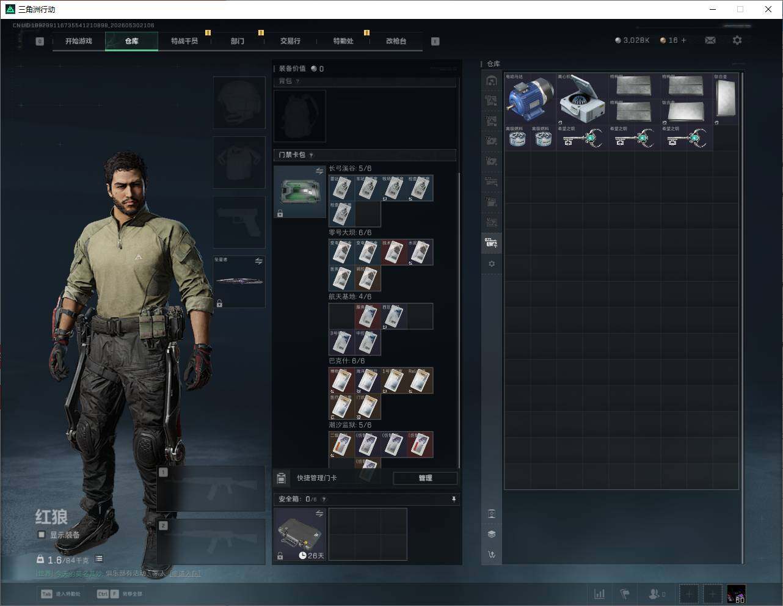The image size is (783, 606).
Task: Open the 特勤处 tab
Action: [343, 41]
